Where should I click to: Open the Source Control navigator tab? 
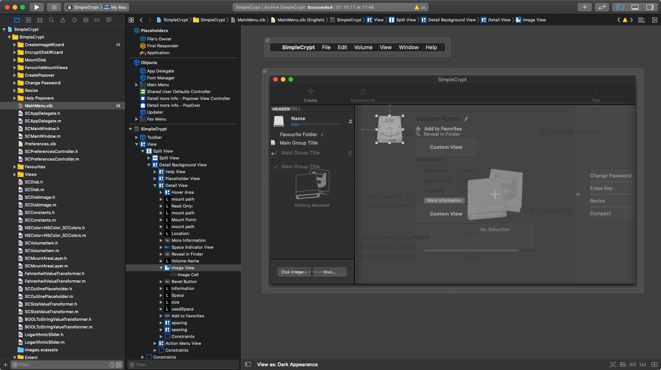(x=28, y=20)
